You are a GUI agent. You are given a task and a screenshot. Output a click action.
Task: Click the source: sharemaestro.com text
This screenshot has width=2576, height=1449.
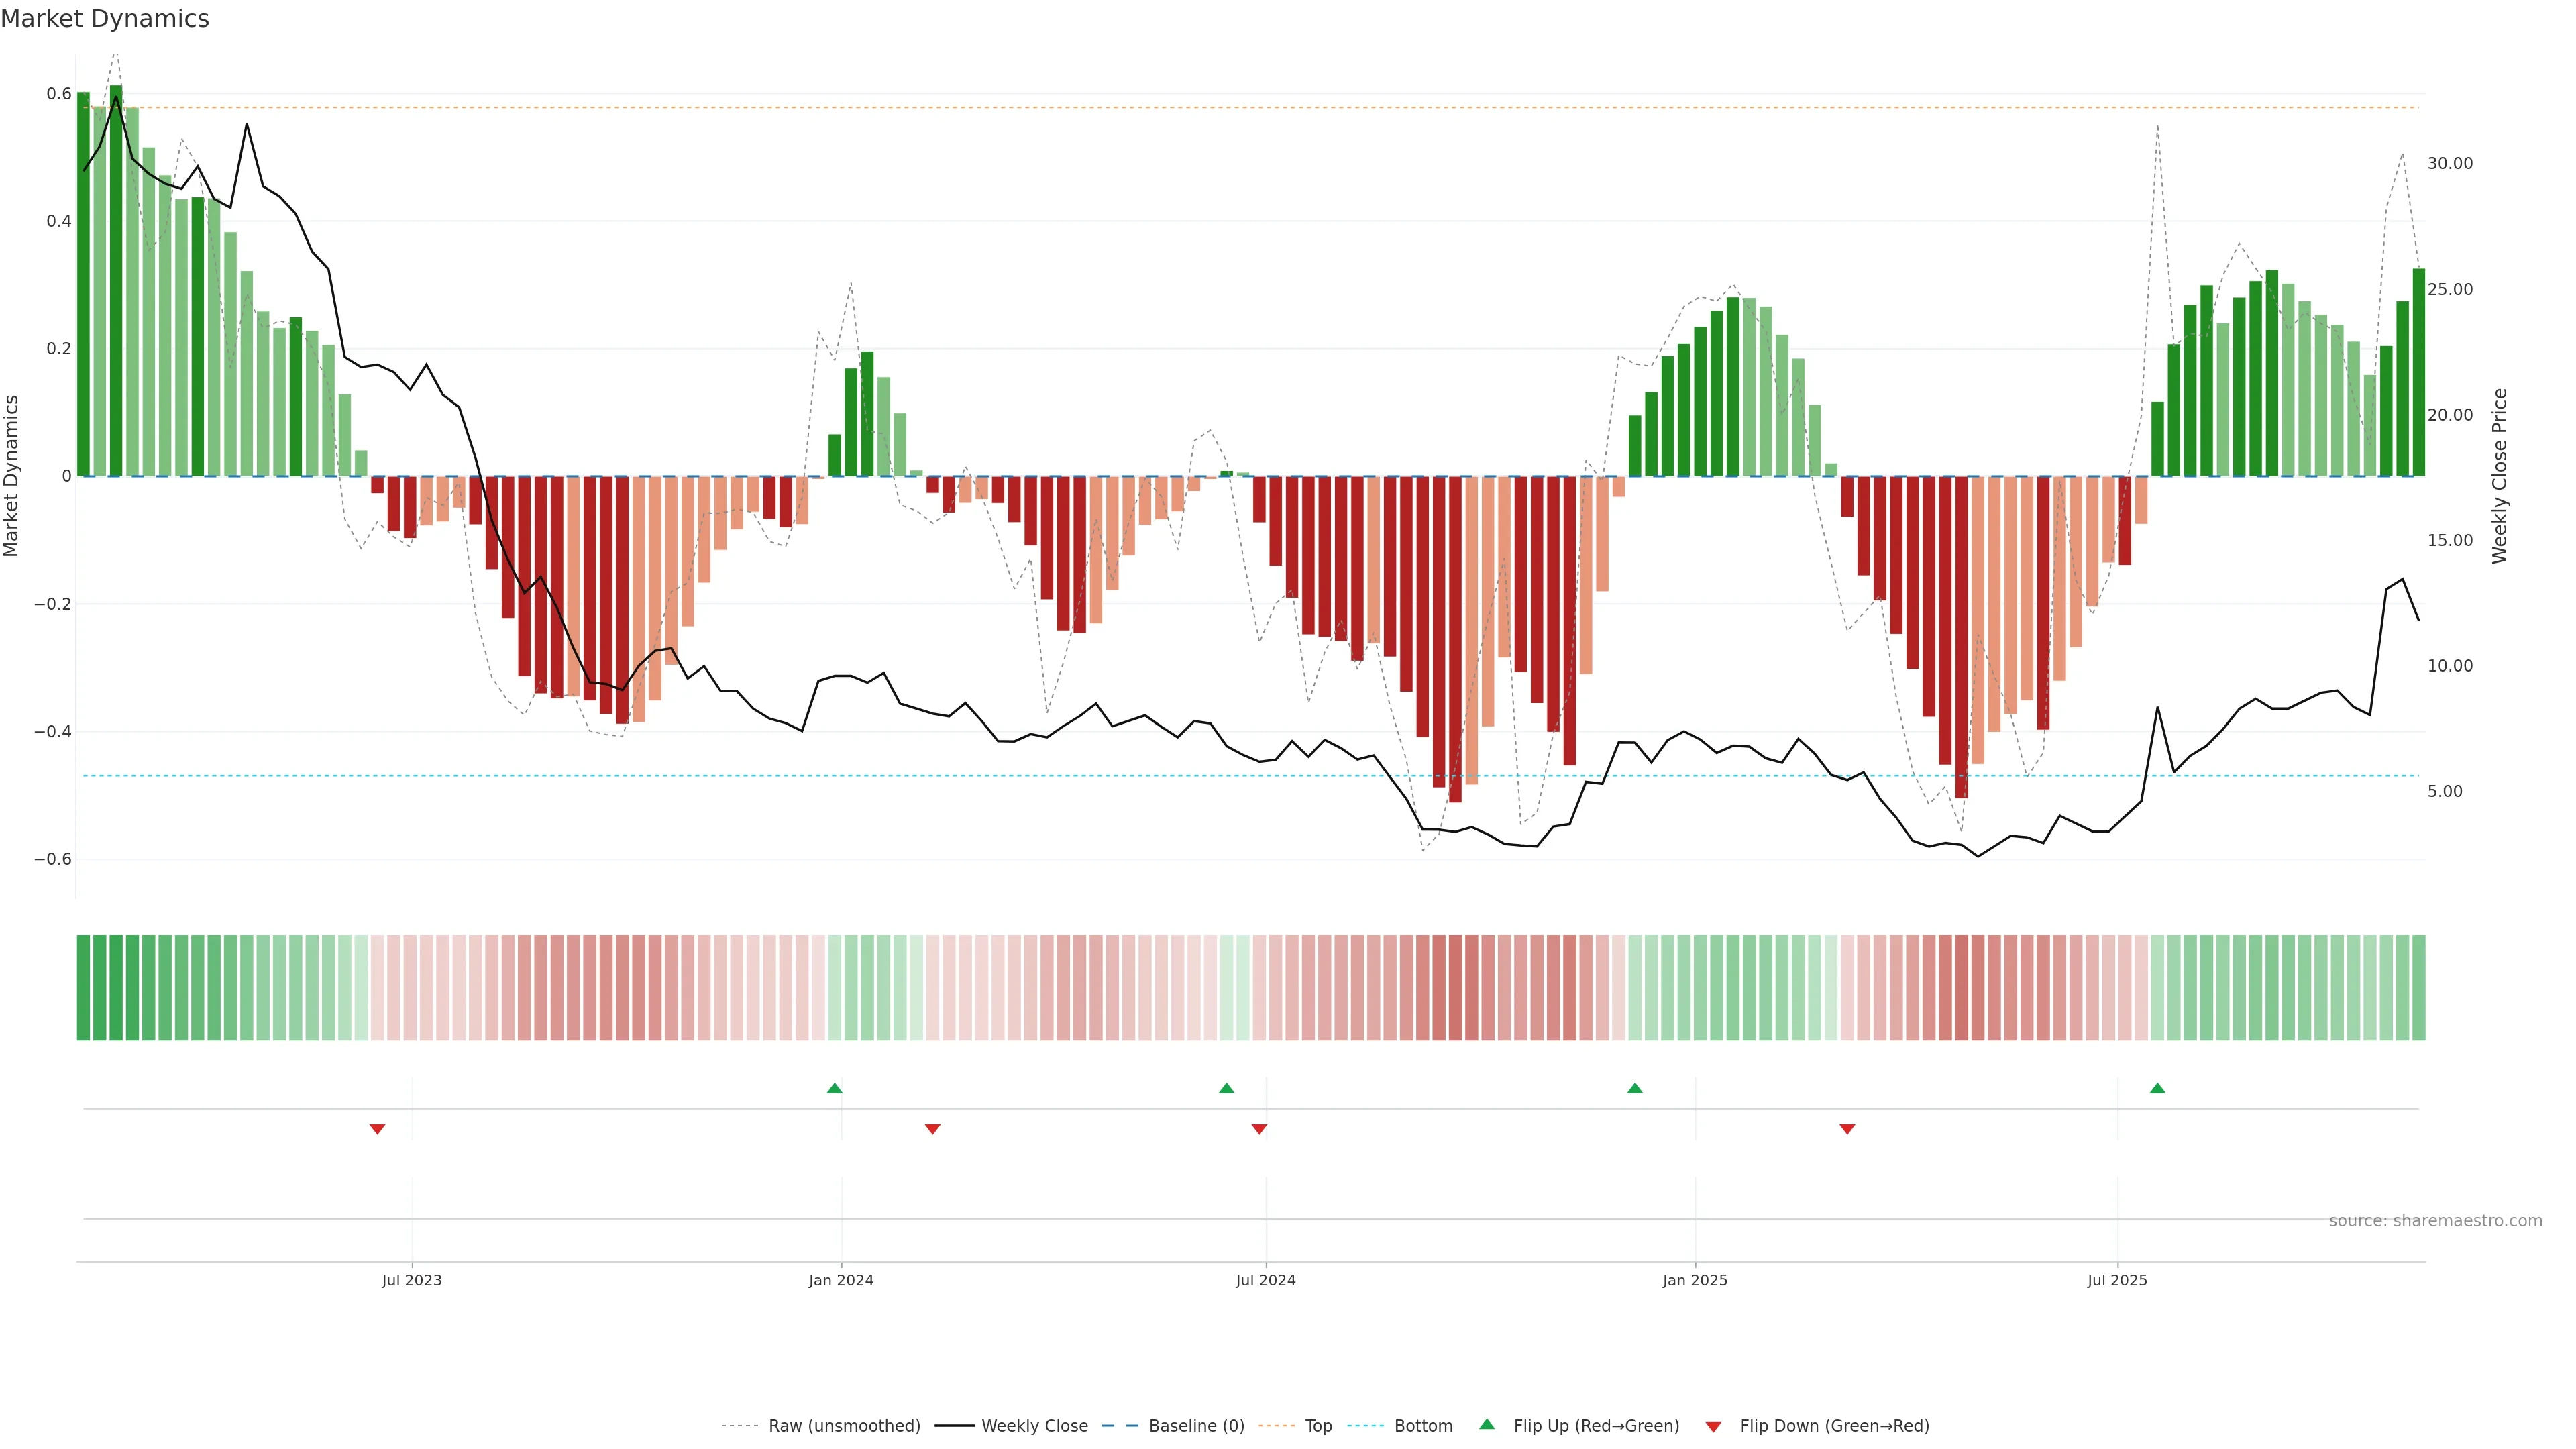click(x=2435, y=1221)
